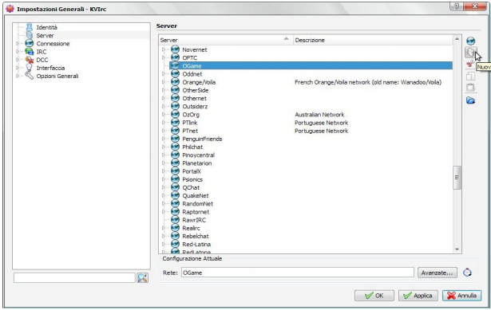Expand the IRC tree node
The height and width of the screenshot is (310, 491).
(18, 52)
